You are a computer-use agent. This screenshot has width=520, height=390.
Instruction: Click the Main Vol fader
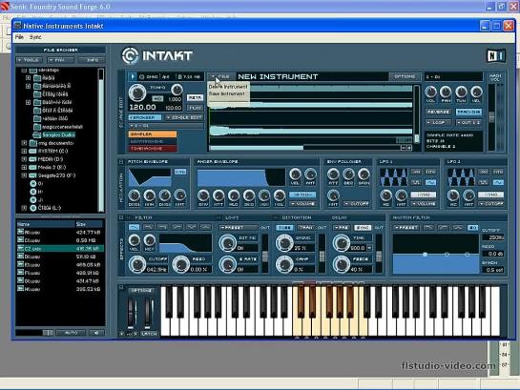pos(491,116)
